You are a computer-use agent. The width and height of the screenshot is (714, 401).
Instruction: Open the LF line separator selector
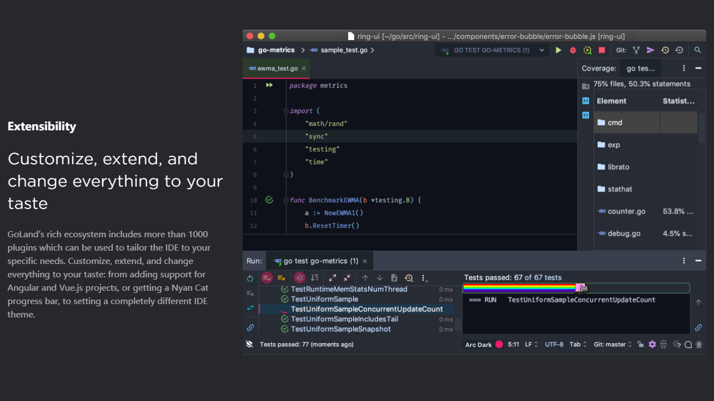point(532,344)
